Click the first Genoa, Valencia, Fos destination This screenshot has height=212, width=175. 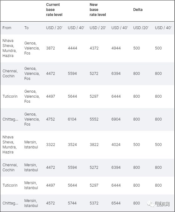(32, 48)
